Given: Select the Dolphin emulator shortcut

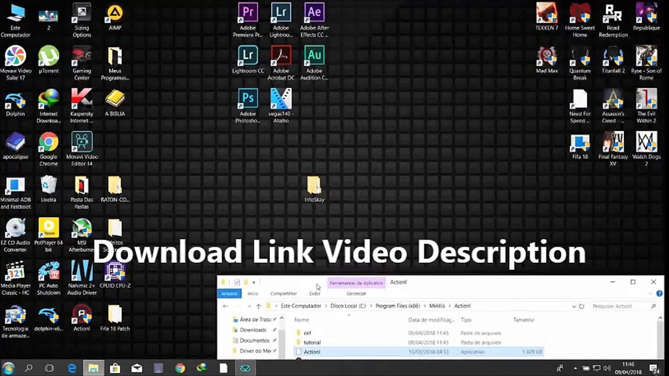Looking at the screenshot, I should (16, 102).
